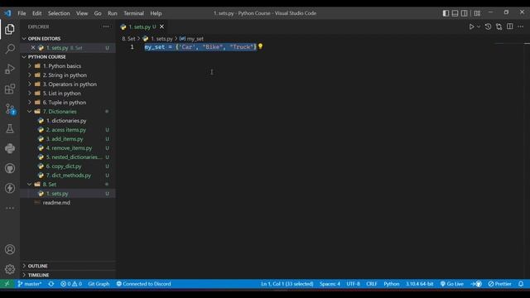Show additional activity bar views

tap(10, 208)
